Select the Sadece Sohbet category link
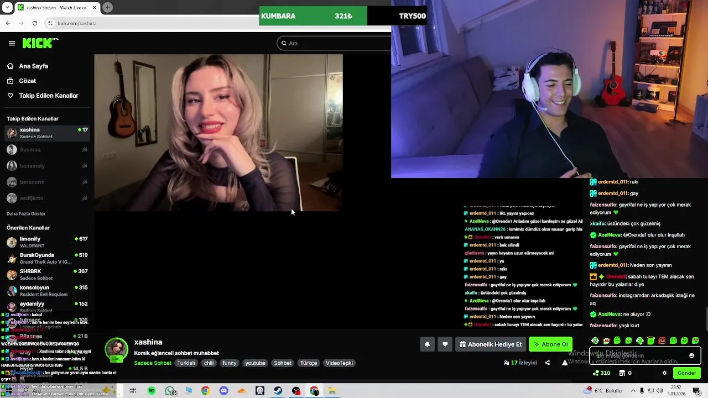Image resolution: width=708 pixels, height=398 pixels. pyautogui.click(x=153, y=363)
